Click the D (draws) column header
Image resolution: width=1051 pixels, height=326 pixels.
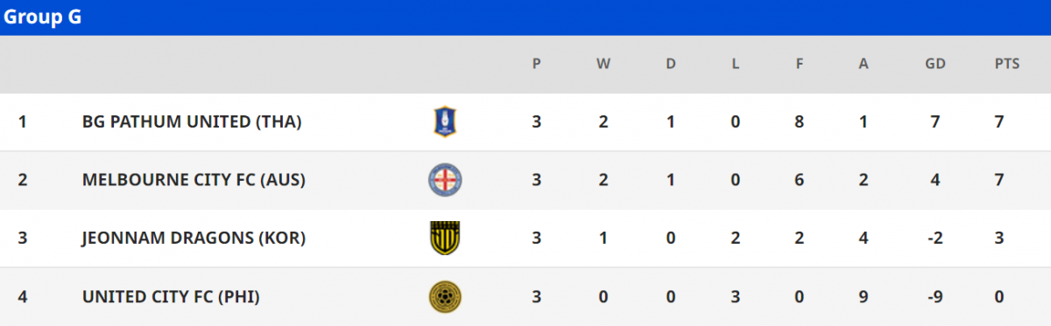click(670, 64)
